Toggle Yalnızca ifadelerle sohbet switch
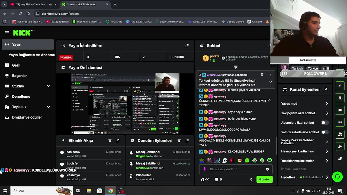The height and width of the screenshot is (195, 347). [325, 132]
